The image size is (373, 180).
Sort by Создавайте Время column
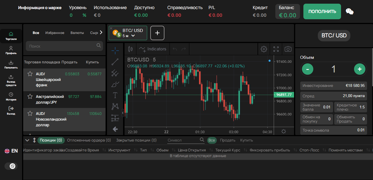coord(82,150)
